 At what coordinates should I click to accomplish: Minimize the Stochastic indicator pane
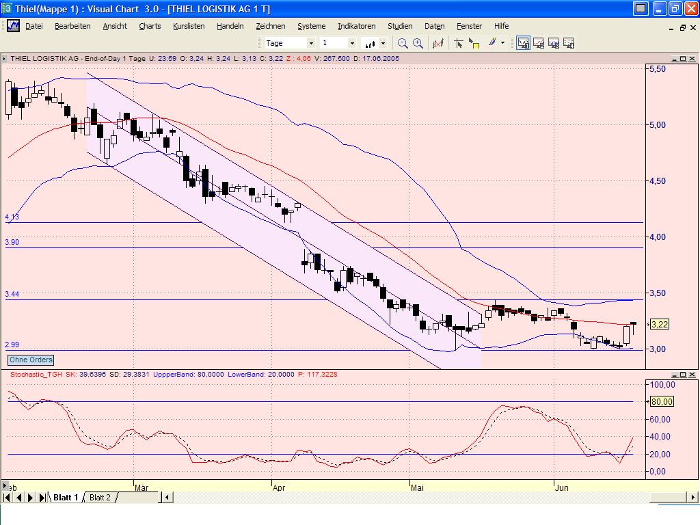[675, 375]
